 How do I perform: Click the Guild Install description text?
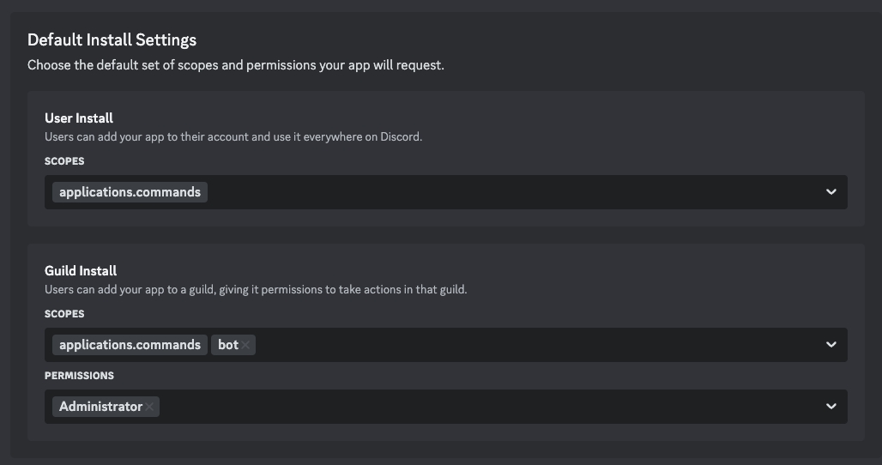coord(256,289)
